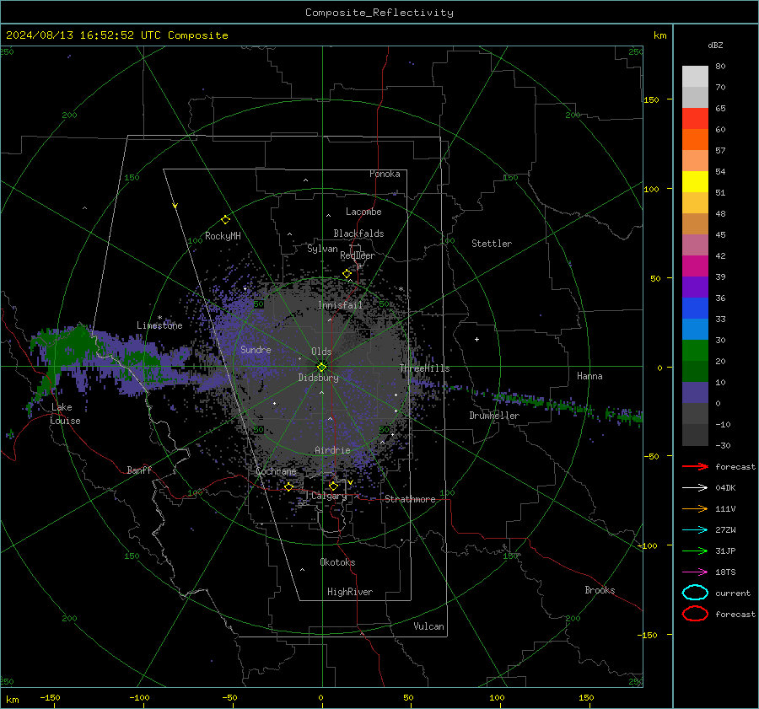Select the Airdrie label

pos(332,450)
